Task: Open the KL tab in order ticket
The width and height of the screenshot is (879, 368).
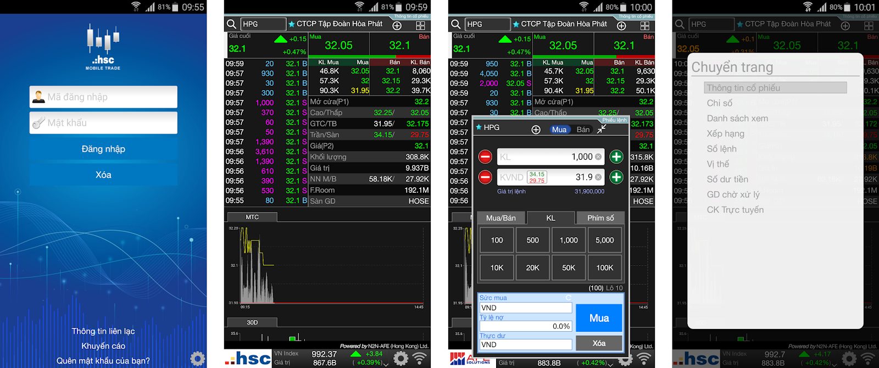Action: (x=550, y=218)
